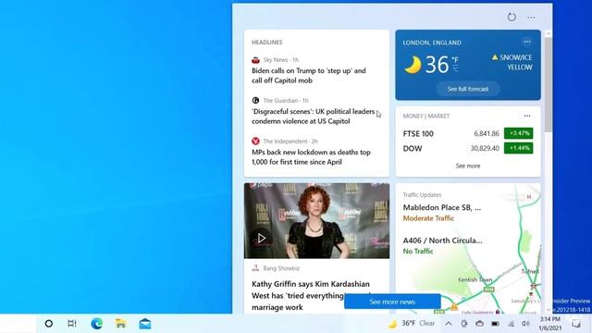This screenshot has width=592, height=333.
Task: Open File Explorer from taskbar
Action: pyautogui.click(x=121, y=324)
